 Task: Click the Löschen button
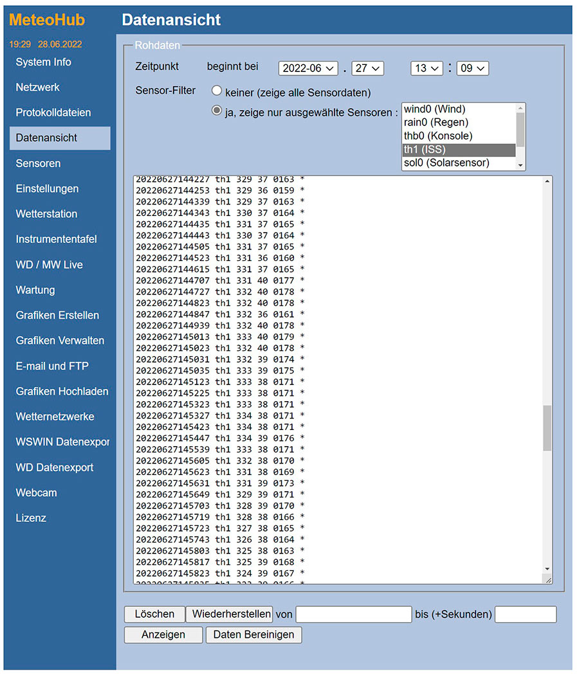[x=154, y=615]
